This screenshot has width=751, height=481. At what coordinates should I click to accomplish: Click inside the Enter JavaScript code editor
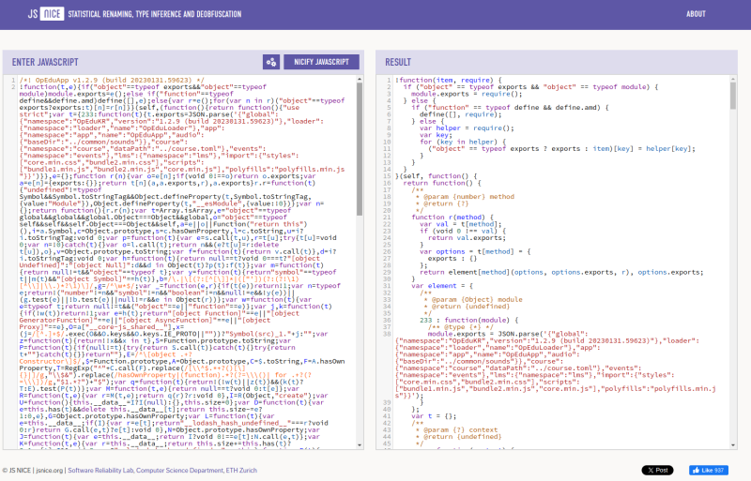tap(188, 281)
